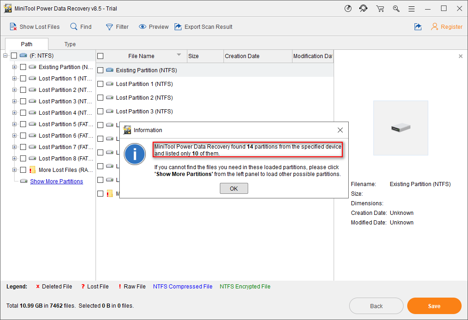Click the Register link text
The width and height of the screenshot is (468, 320).
(452, 27)
